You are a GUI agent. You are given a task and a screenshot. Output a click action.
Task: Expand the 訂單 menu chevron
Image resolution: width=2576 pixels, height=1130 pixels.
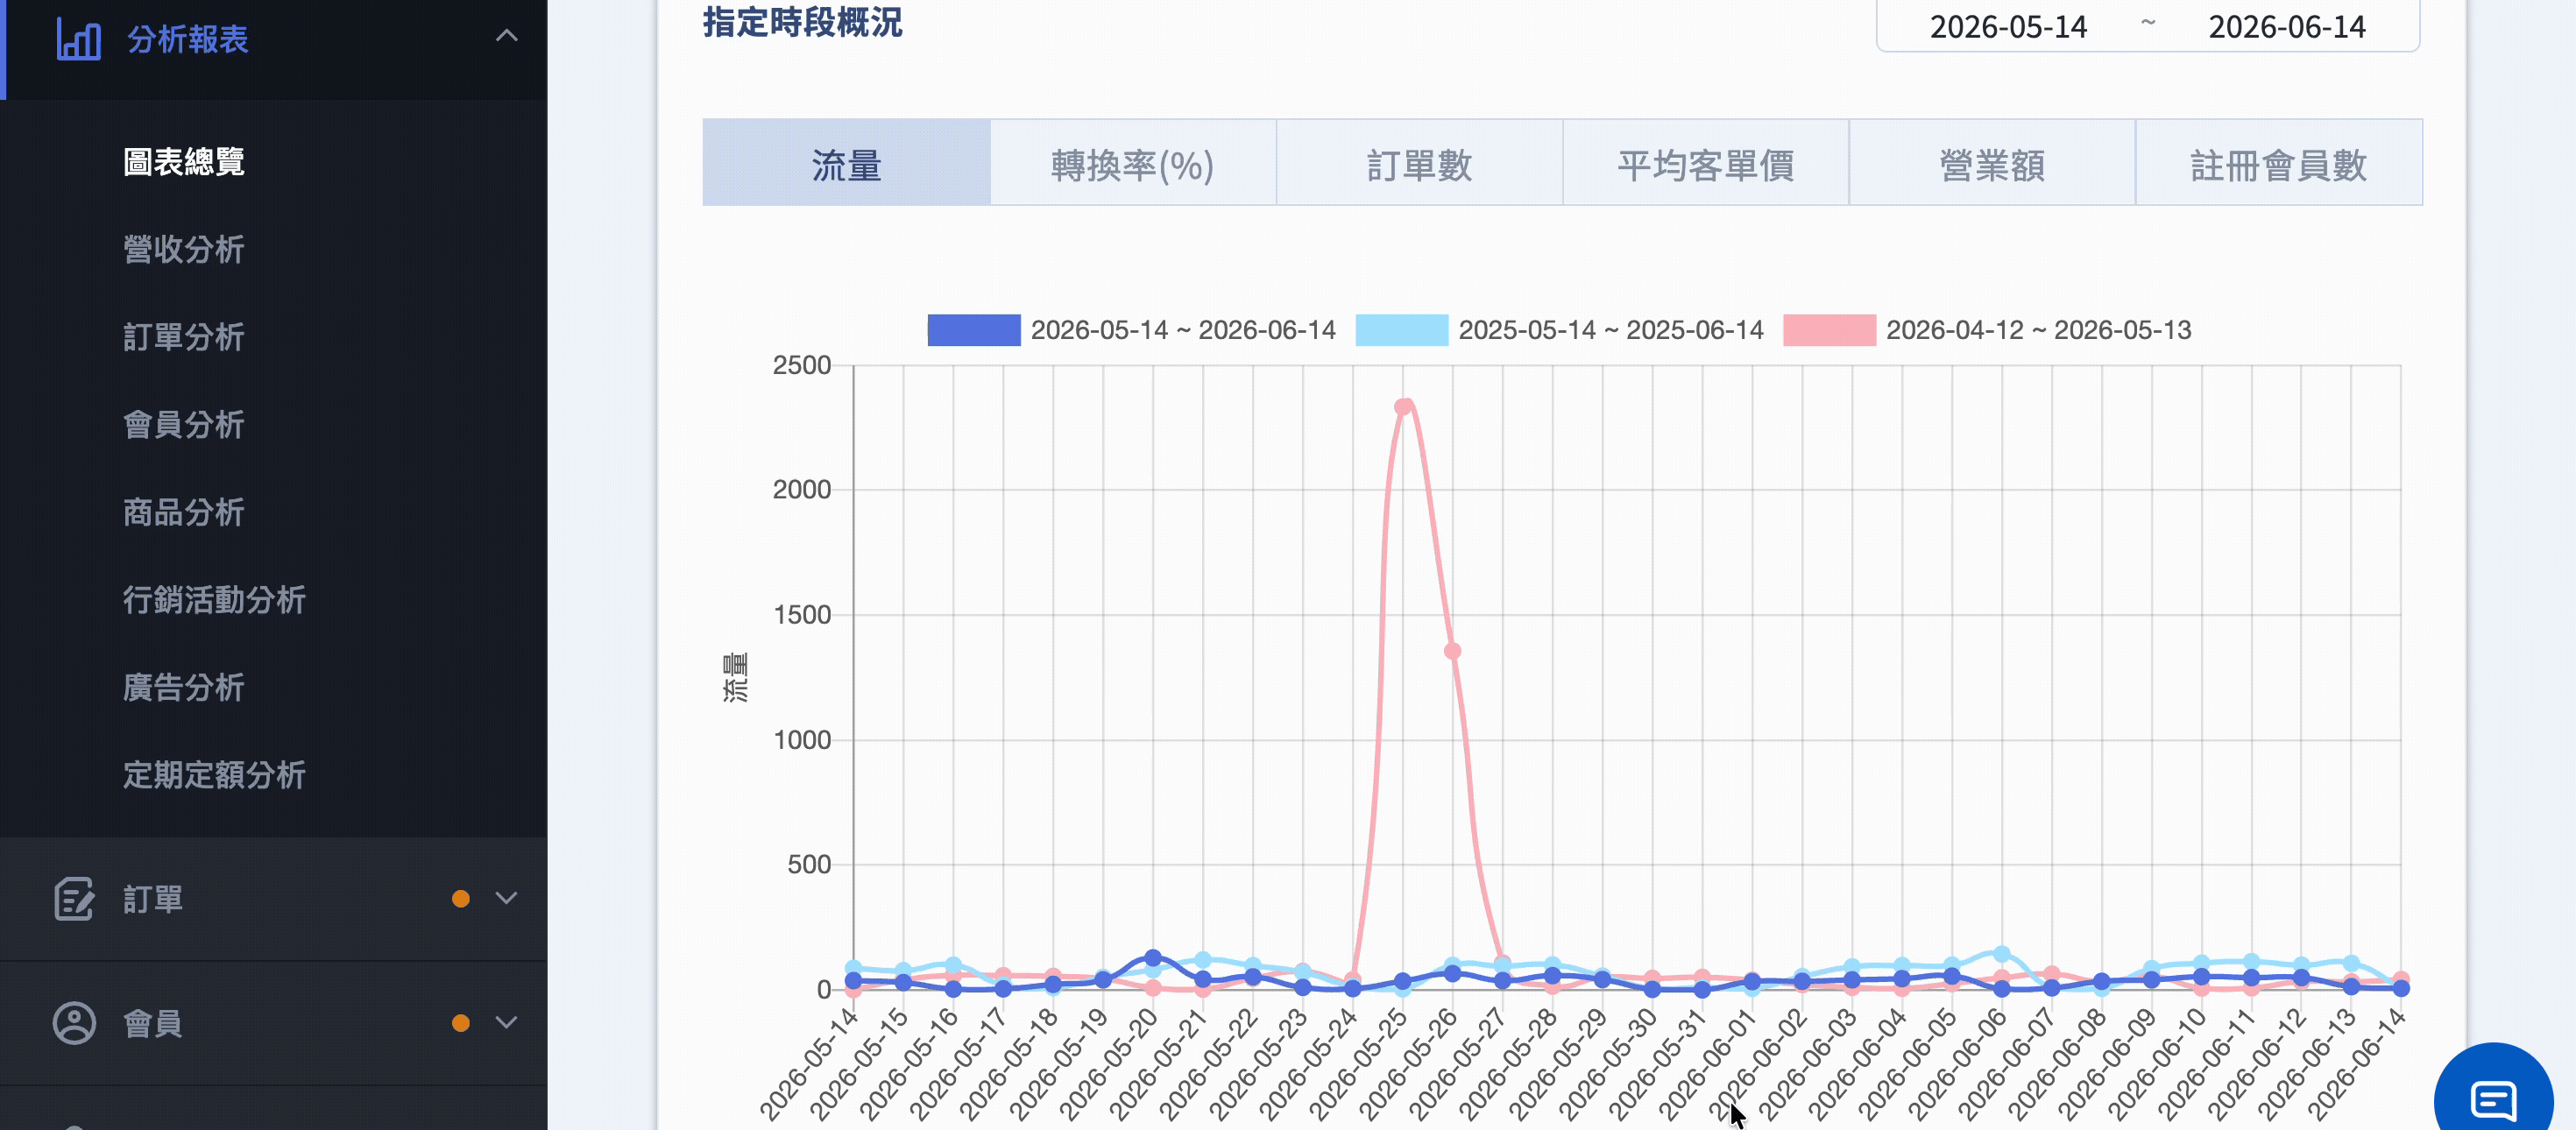(x=507, y=898)
